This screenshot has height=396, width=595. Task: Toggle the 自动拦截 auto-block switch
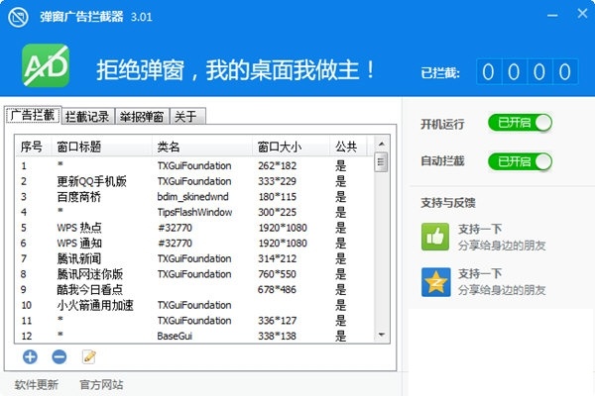pyautogui.click(x=520, y=161)
